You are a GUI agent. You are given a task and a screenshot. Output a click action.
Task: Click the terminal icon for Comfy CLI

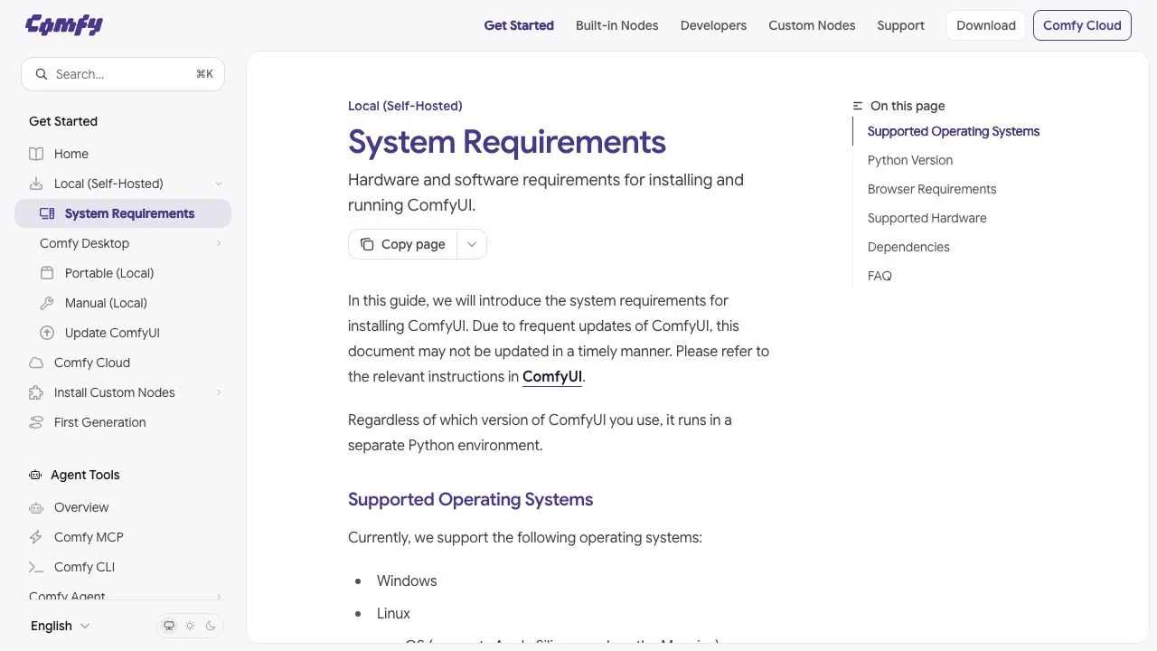pyautogui.click(x=36, y=567)
